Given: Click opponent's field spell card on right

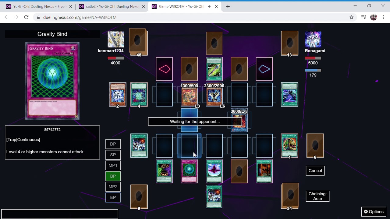Looking at the screenshot, I should point(289,95).
